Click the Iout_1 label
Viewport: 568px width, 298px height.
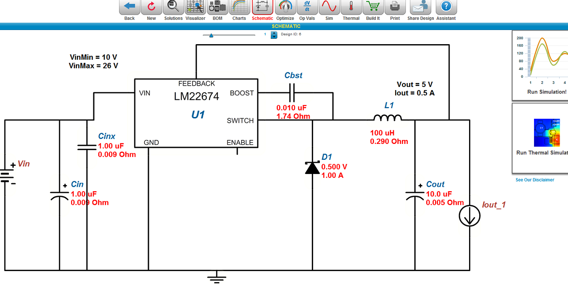[x=494, y=205]
